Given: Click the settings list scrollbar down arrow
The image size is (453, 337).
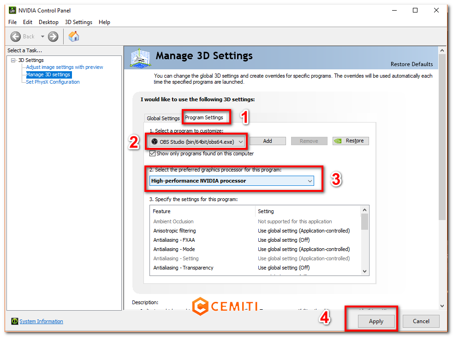Looking at the screenshot, I should (364, 271).
